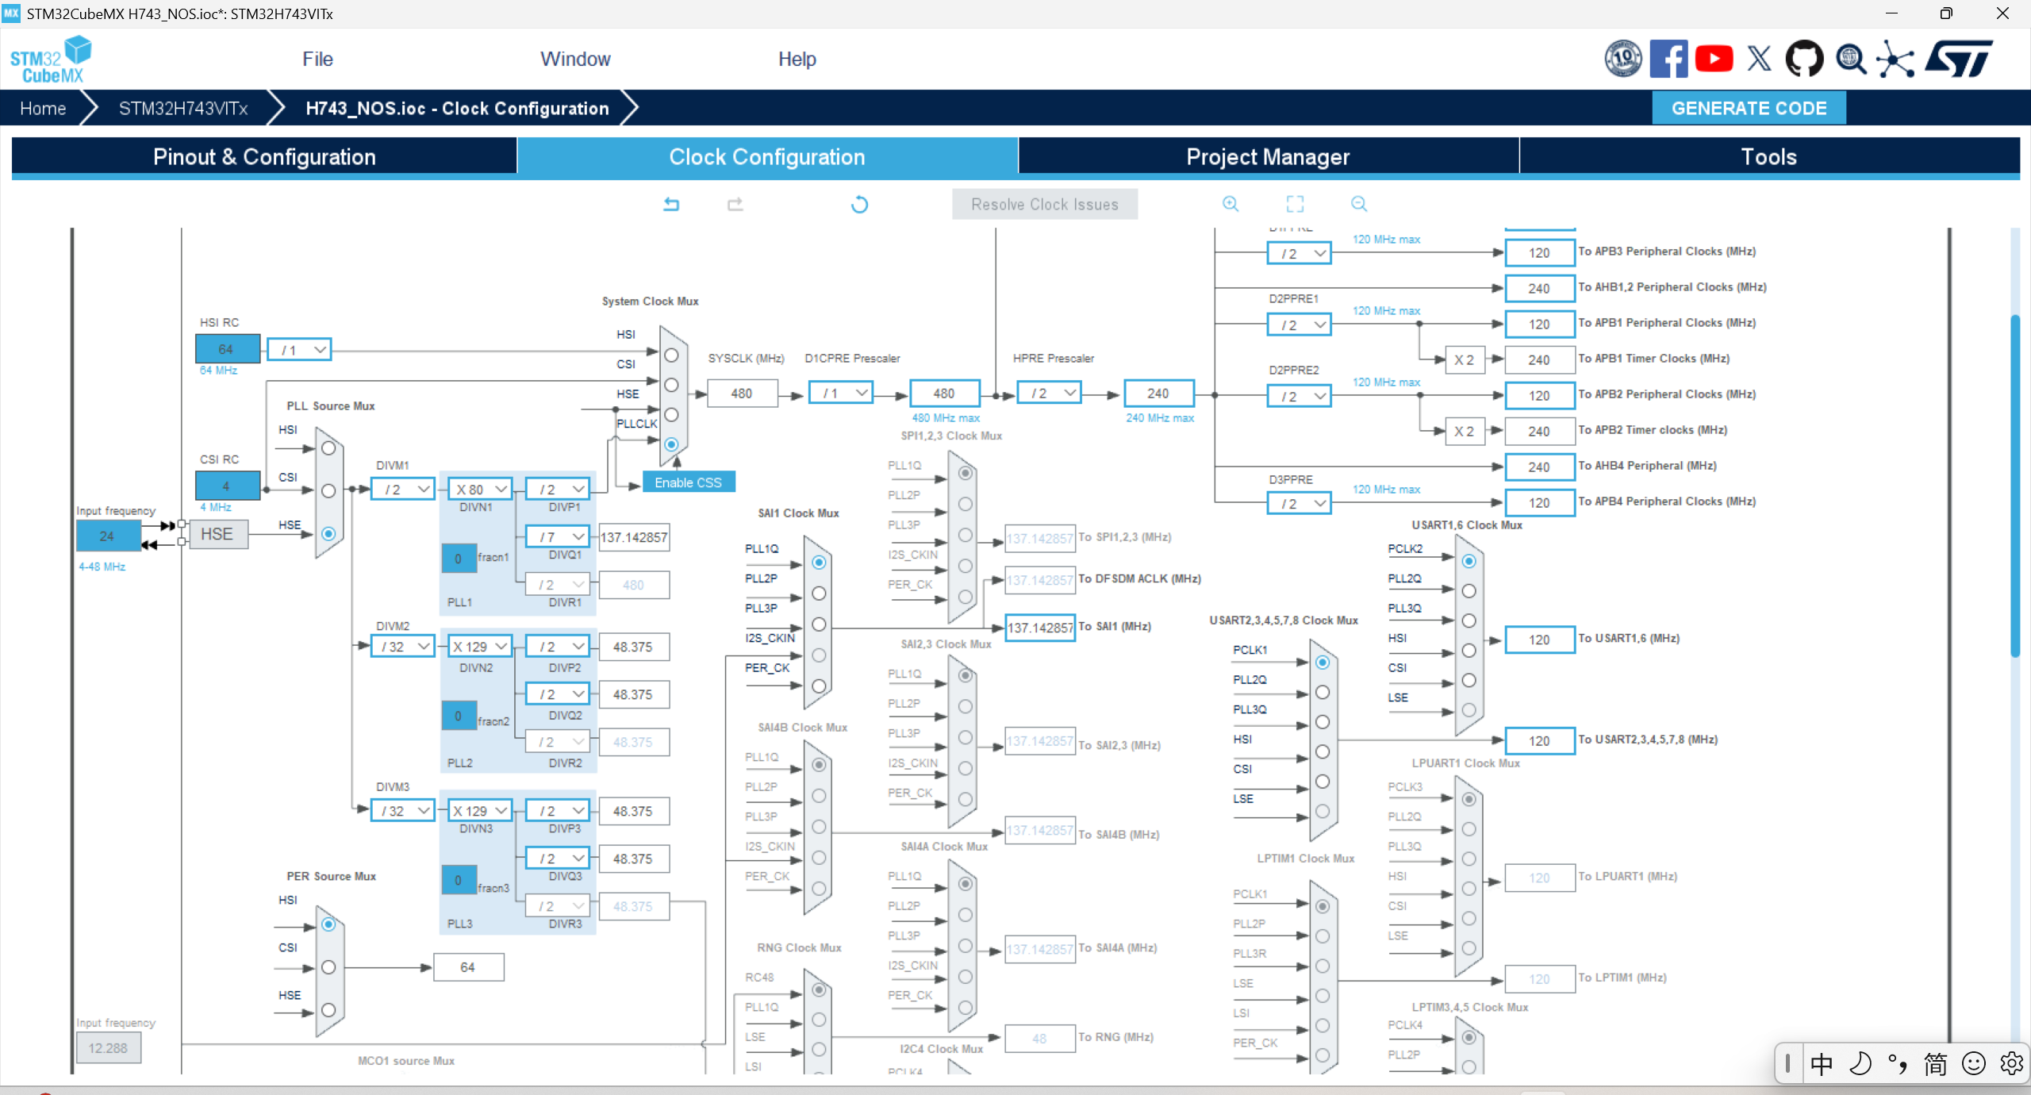Open the GitHub icon in header

[1804, 59]
